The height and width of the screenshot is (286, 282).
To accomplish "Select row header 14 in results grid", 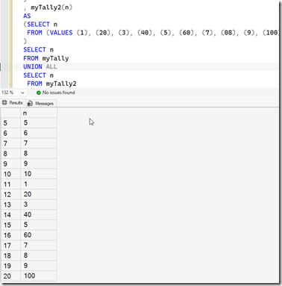I will (x=10, y=215).
